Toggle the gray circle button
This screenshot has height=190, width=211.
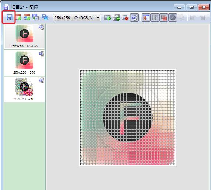coord(173,17)
